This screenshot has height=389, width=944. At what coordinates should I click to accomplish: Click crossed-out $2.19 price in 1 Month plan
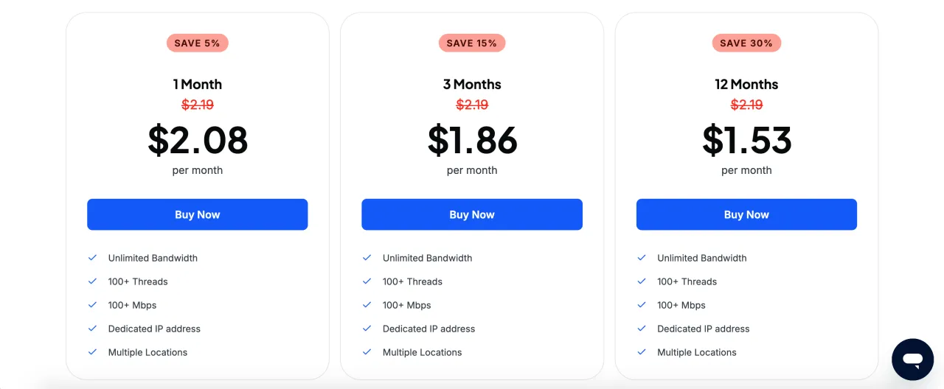[197, 105]
